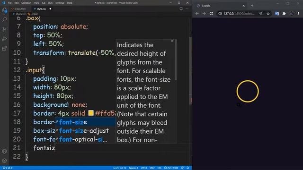Open the View menu

tap(36, 3)
